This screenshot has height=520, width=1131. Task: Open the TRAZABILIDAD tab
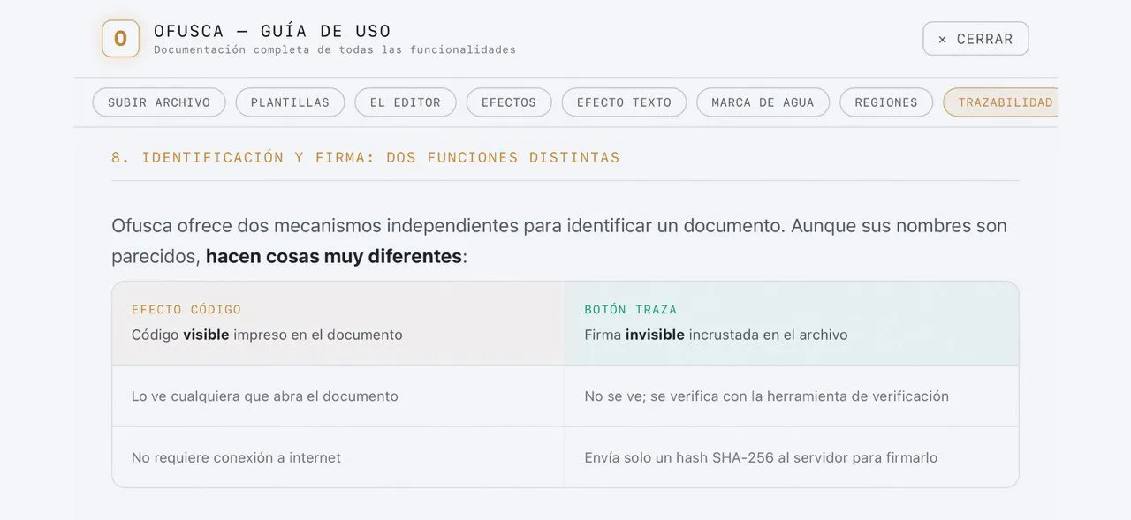(x=1002, y=102)
